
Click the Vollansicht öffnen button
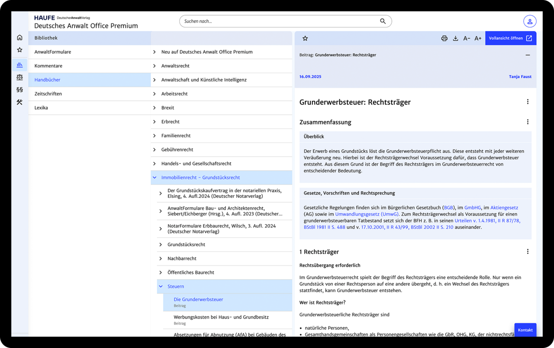[510, 39]
